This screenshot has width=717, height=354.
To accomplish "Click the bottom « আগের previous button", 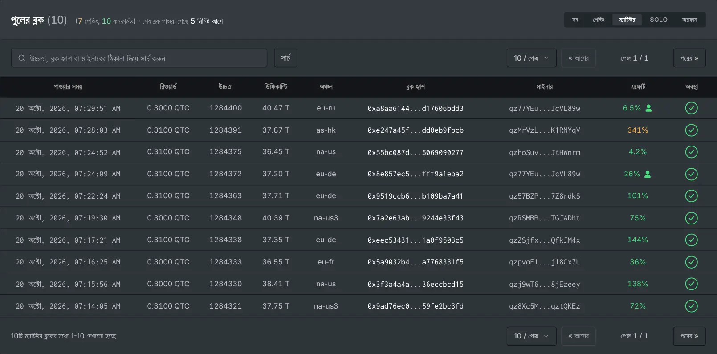I will [578, 336].
